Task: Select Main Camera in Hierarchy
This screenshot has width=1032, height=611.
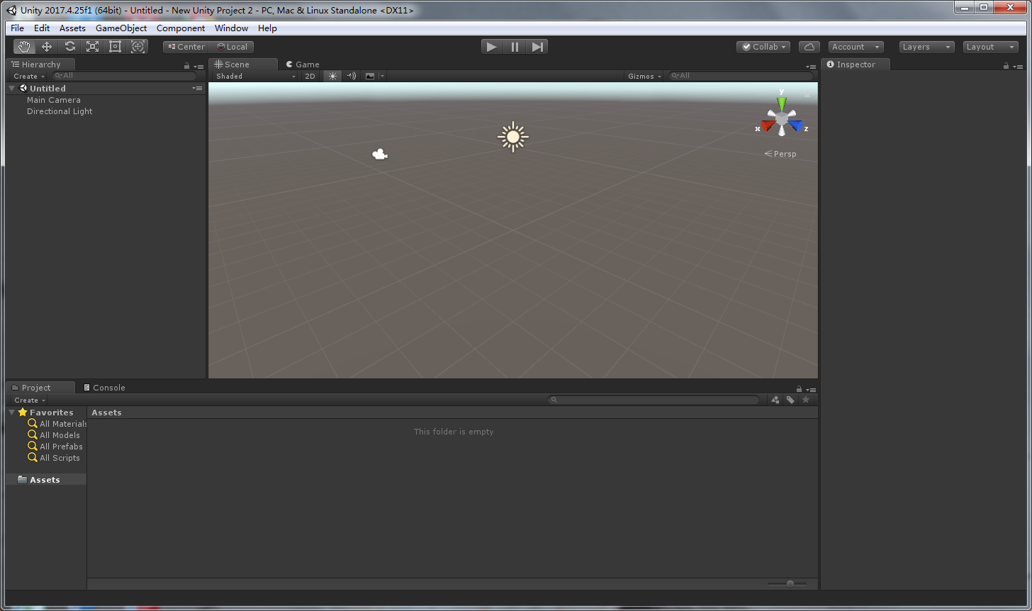Action: coord(54,100)
